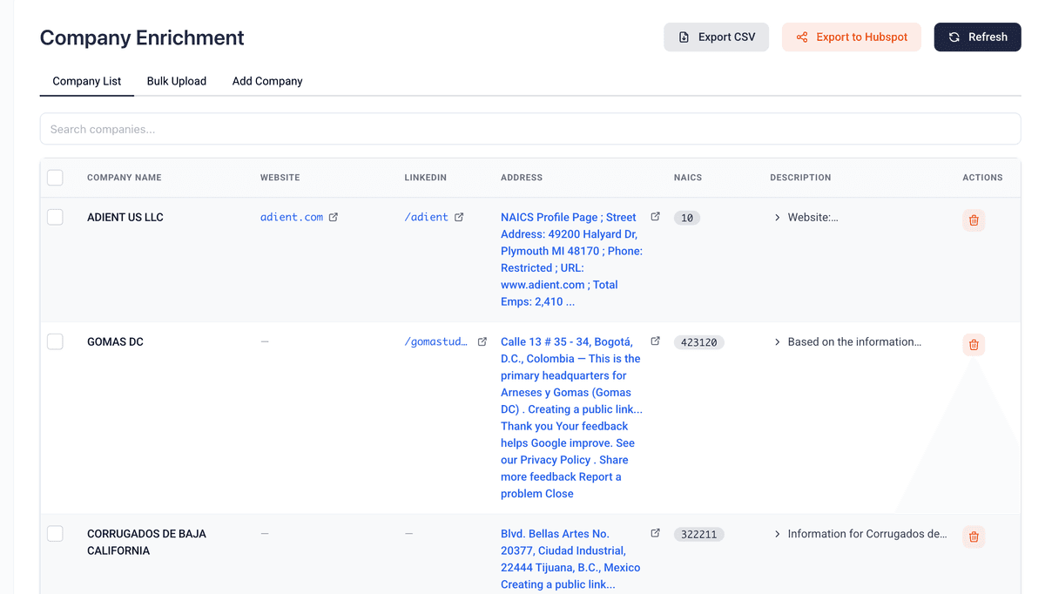Screen dimensions: 1045x594
Task: Click the WEBSITE column header
Action: pos(280,178)
